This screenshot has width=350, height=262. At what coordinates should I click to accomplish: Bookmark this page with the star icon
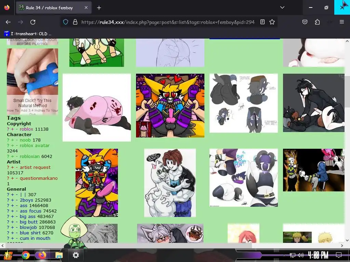tap(272, 22)
